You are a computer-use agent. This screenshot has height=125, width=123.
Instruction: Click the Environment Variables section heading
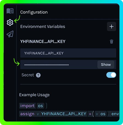click(x=43, y=27)
